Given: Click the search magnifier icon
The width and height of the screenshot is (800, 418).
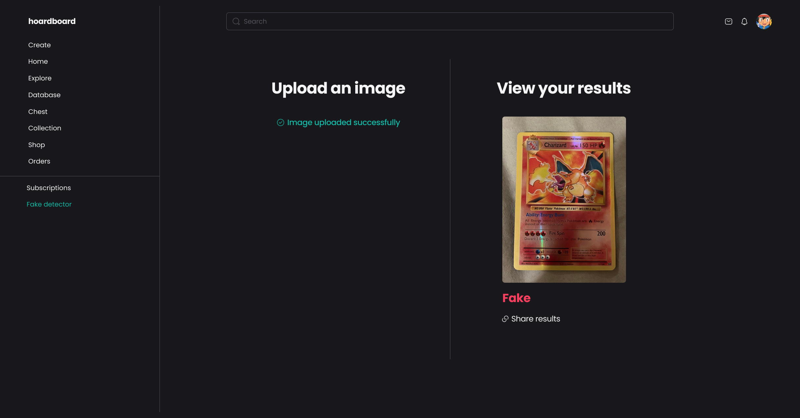Looking at the screenshot, I should [x=236, y=21].
